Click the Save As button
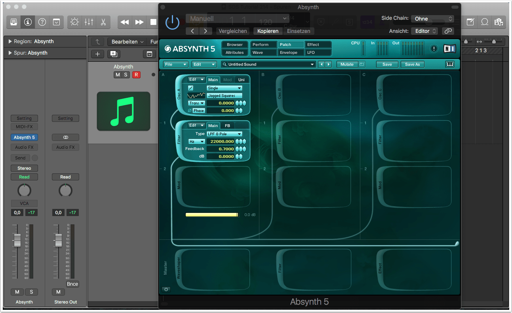Screen dimensions: 512x313 click(x=412, y=64)
